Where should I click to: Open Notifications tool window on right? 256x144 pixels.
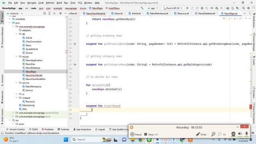coord(254,20)
